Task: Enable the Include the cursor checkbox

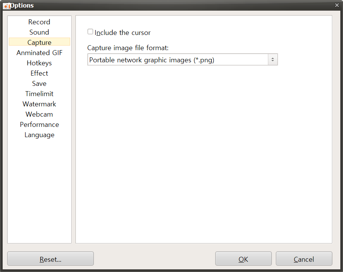Action: (90, 32)
